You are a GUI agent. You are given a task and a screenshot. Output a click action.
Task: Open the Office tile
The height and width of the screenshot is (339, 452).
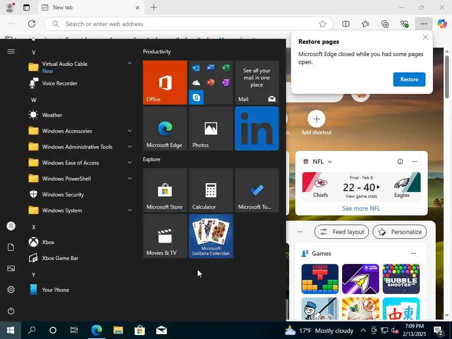click(x=165, y=83)
